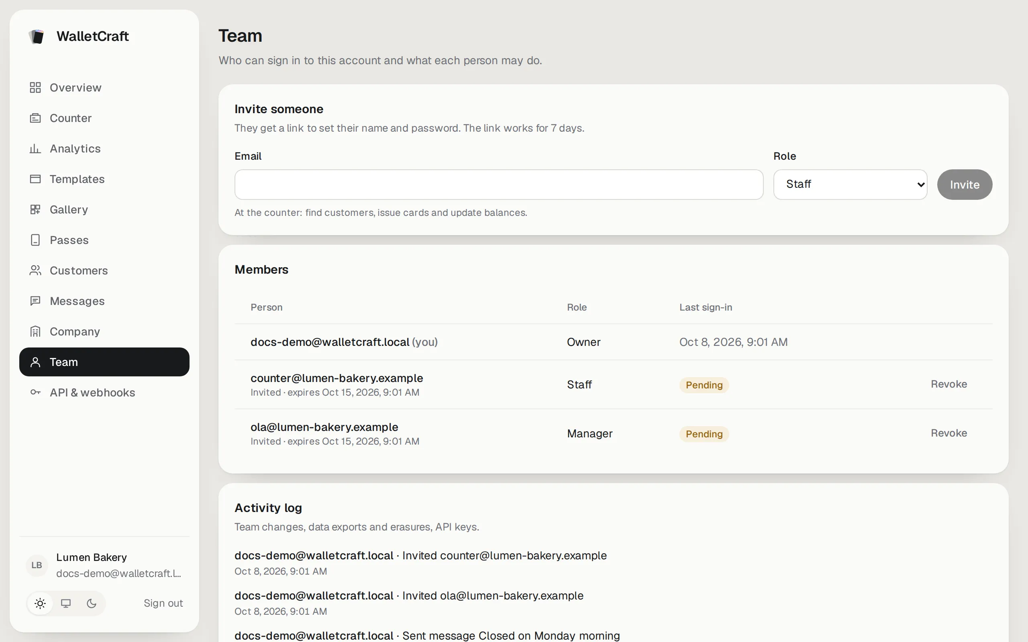Viewport: 1028px width, 642px height.
Task: Click the Person column header
Action: click(266, 307)
